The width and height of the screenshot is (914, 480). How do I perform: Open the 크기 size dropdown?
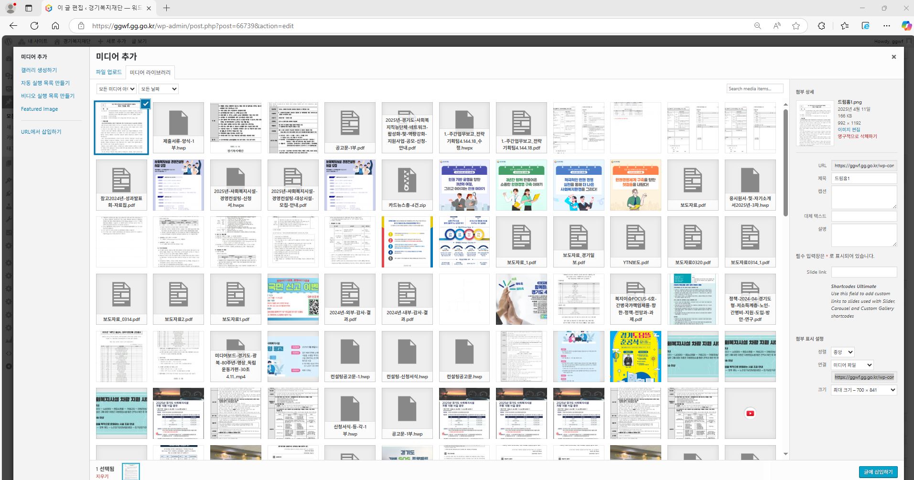863,390
